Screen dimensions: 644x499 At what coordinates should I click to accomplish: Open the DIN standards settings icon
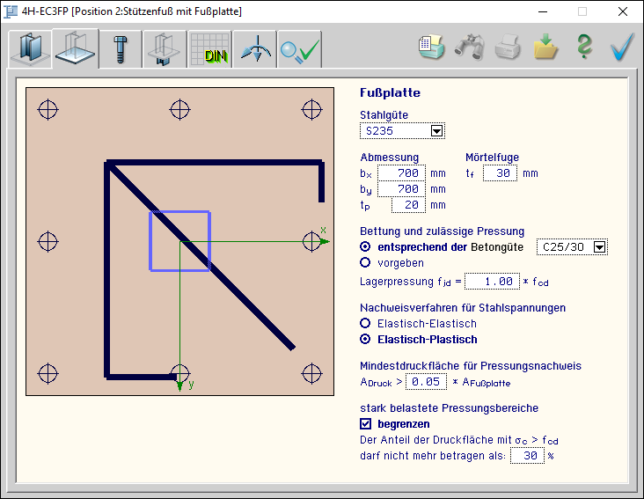(x=209, y=49)
